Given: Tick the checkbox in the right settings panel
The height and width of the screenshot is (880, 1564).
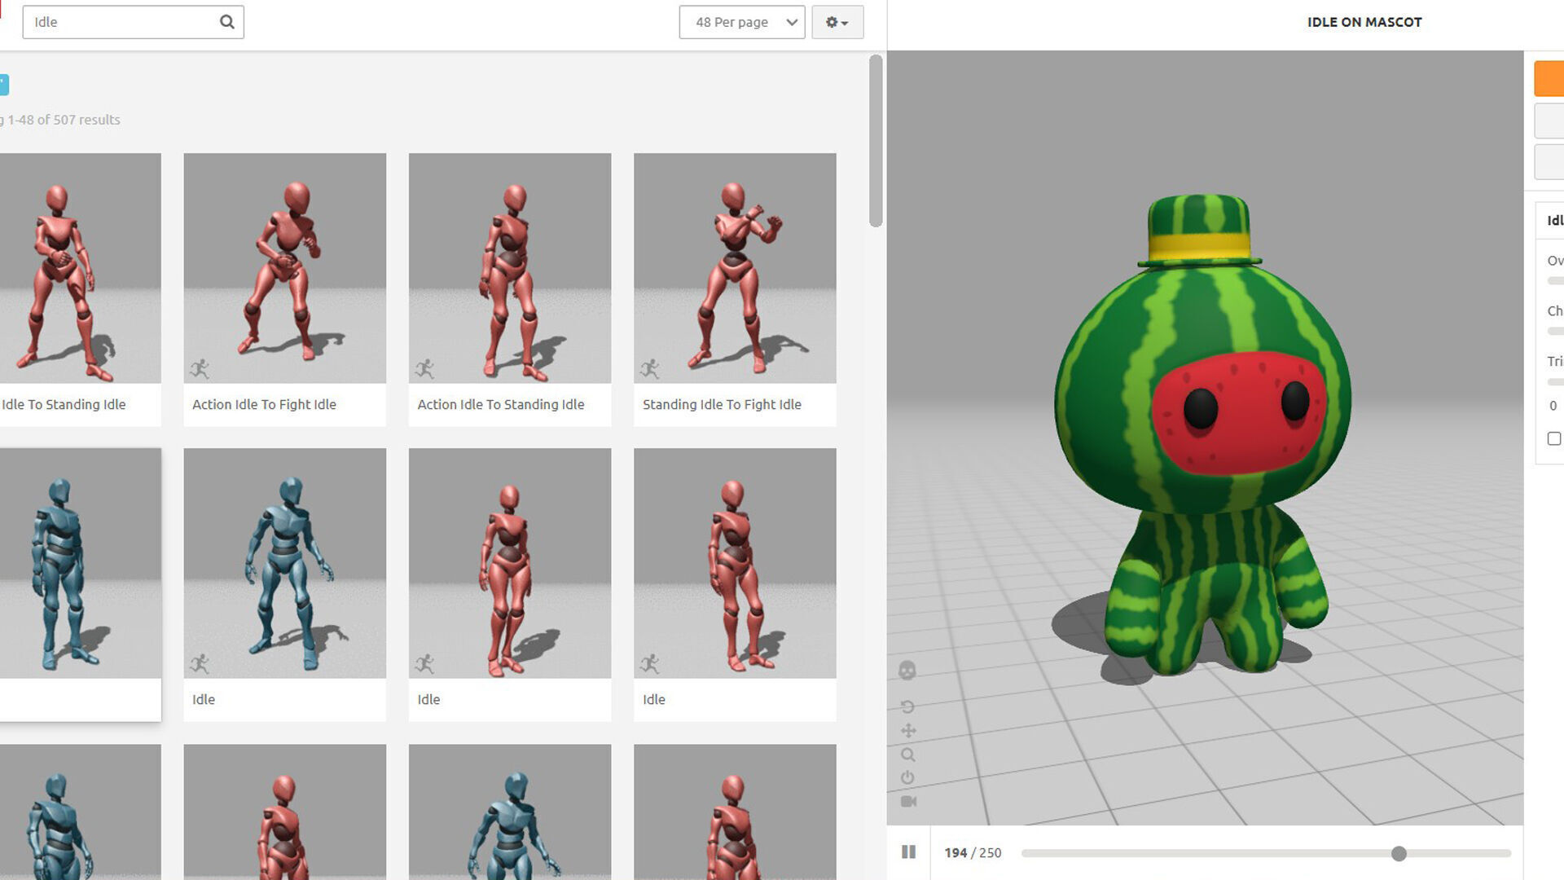Looking at the screenshot, I should [x=1554, y=438].
